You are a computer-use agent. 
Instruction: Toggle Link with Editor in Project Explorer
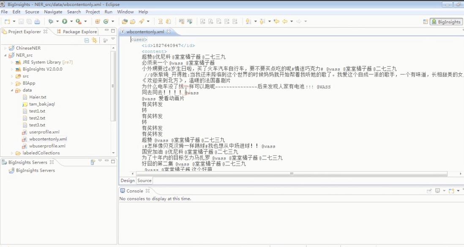(x=94, y=40)
